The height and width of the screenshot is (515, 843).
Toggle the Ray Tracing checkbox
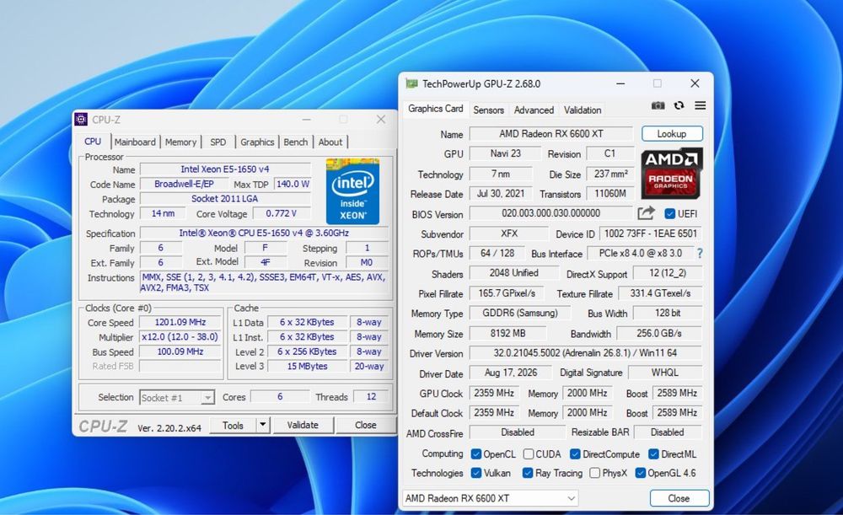click(x=528, y=473)
